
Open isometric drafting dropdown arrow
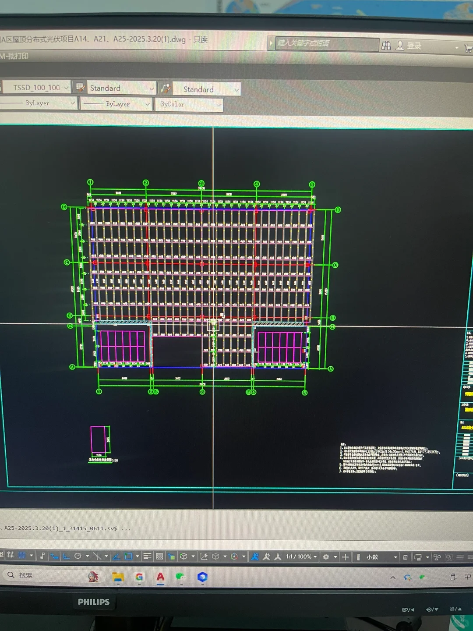pyautogui.click(x=106, y=556)
